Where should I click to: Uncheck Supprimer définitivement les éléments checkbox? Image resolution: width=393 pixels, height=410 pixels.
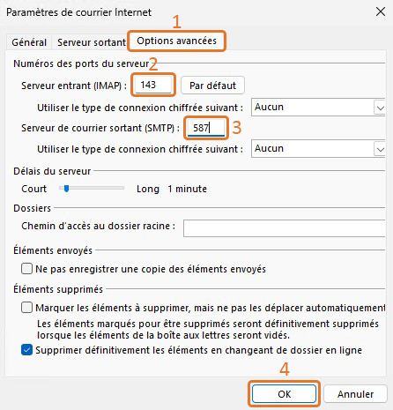26,350
